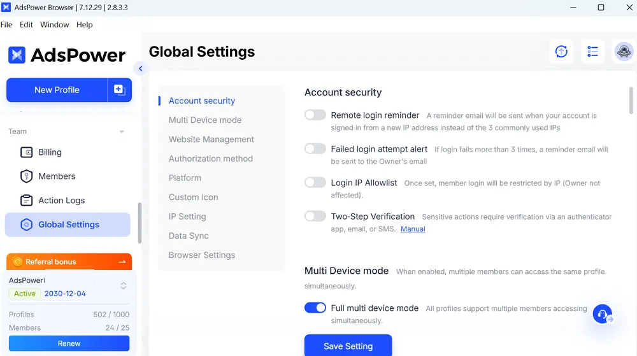Enable the Failed login attempt alert toggle
Screen dimensions: 637x356
(315, 148)
